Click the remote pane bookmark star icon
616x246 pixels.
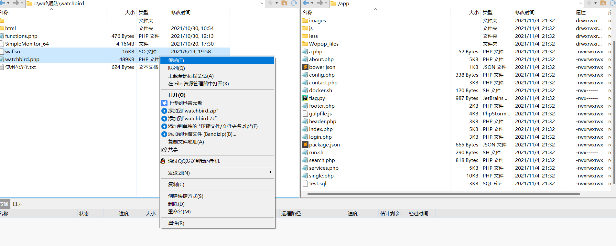tap(589, 3)
